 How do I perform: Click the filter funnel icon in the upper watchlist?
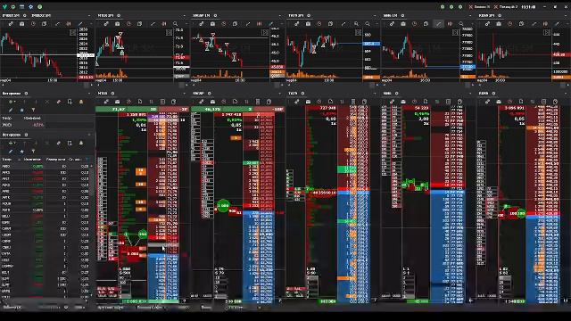(33, 110)
